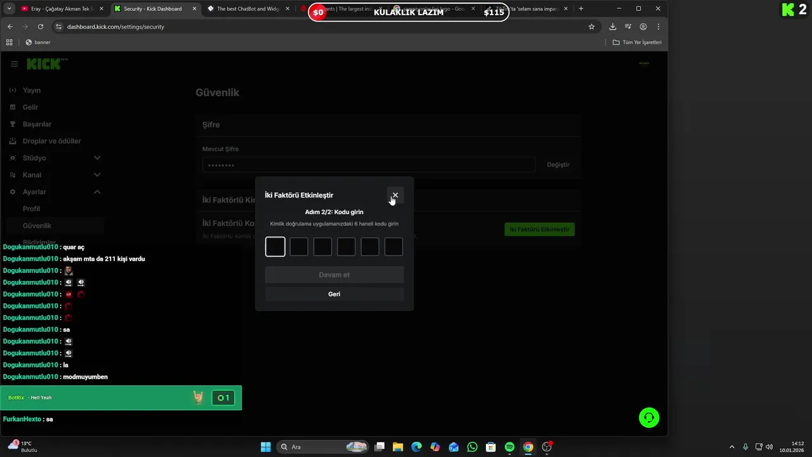Click the green support headset button

[649, 418]
